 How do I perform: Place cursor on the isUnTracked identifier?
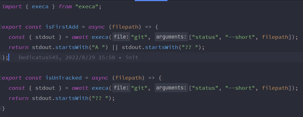coord(63,78)
